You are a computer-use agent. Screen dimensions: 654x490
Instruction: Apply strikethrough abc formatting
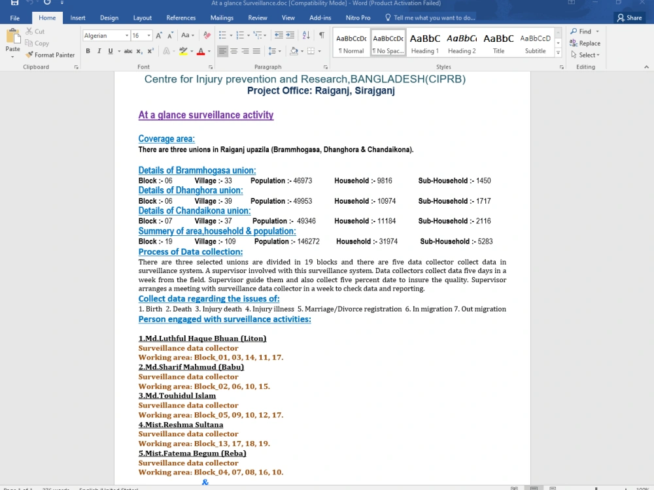(128, 51)
